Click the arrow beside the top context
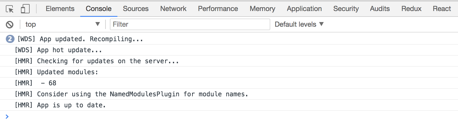 point(98,24)
